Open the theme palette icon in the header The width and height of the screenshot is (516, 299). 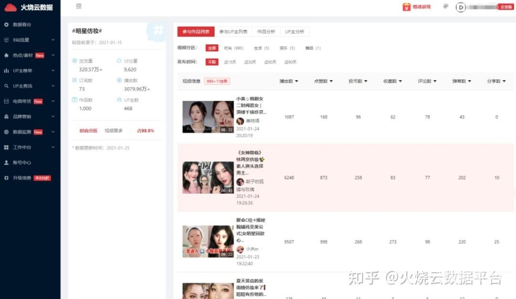[x=445, y=6]
